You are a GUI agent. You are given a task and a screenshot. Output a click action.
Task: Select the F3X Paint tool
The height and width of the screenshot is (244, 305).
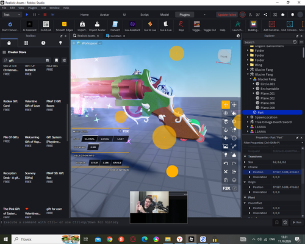point(234,113)
